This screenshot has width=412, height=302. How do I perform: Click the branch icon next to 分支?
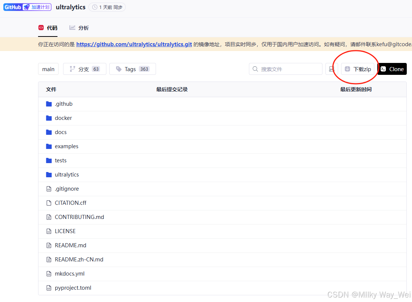click(72, 69)
